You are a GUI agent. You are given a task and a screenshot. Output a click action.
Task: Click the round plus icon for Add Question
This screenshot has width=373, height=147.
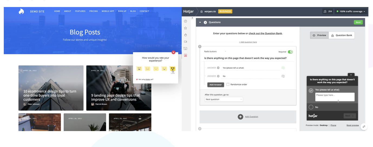pyautogui.click(x=240, y=117)
